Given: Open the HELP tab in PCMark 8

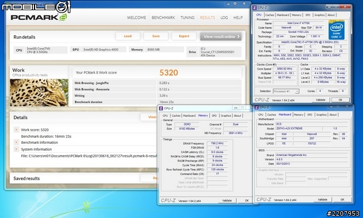Looking at the screenshot, I should tap(238, 18).
